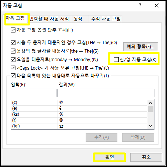This screenshot has width=167, height=167.
Task: Click the help question mark icon
Action: [140, 5]
